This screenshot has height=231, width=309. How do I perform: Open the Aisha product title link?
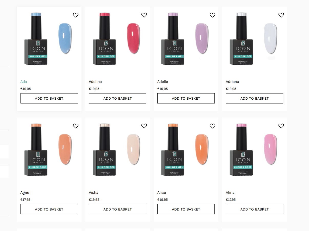pos(94,193)
